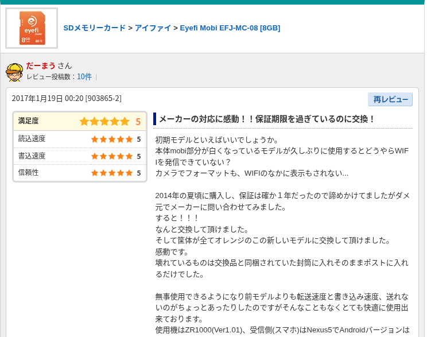Open Eyefi Mobi EFJ-MC-08 [8GB] product link

pos(230,28)
